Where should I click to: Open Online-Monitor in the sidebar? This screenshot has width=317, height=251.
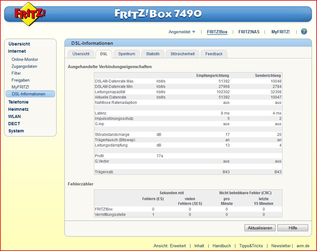pos(25,59)
